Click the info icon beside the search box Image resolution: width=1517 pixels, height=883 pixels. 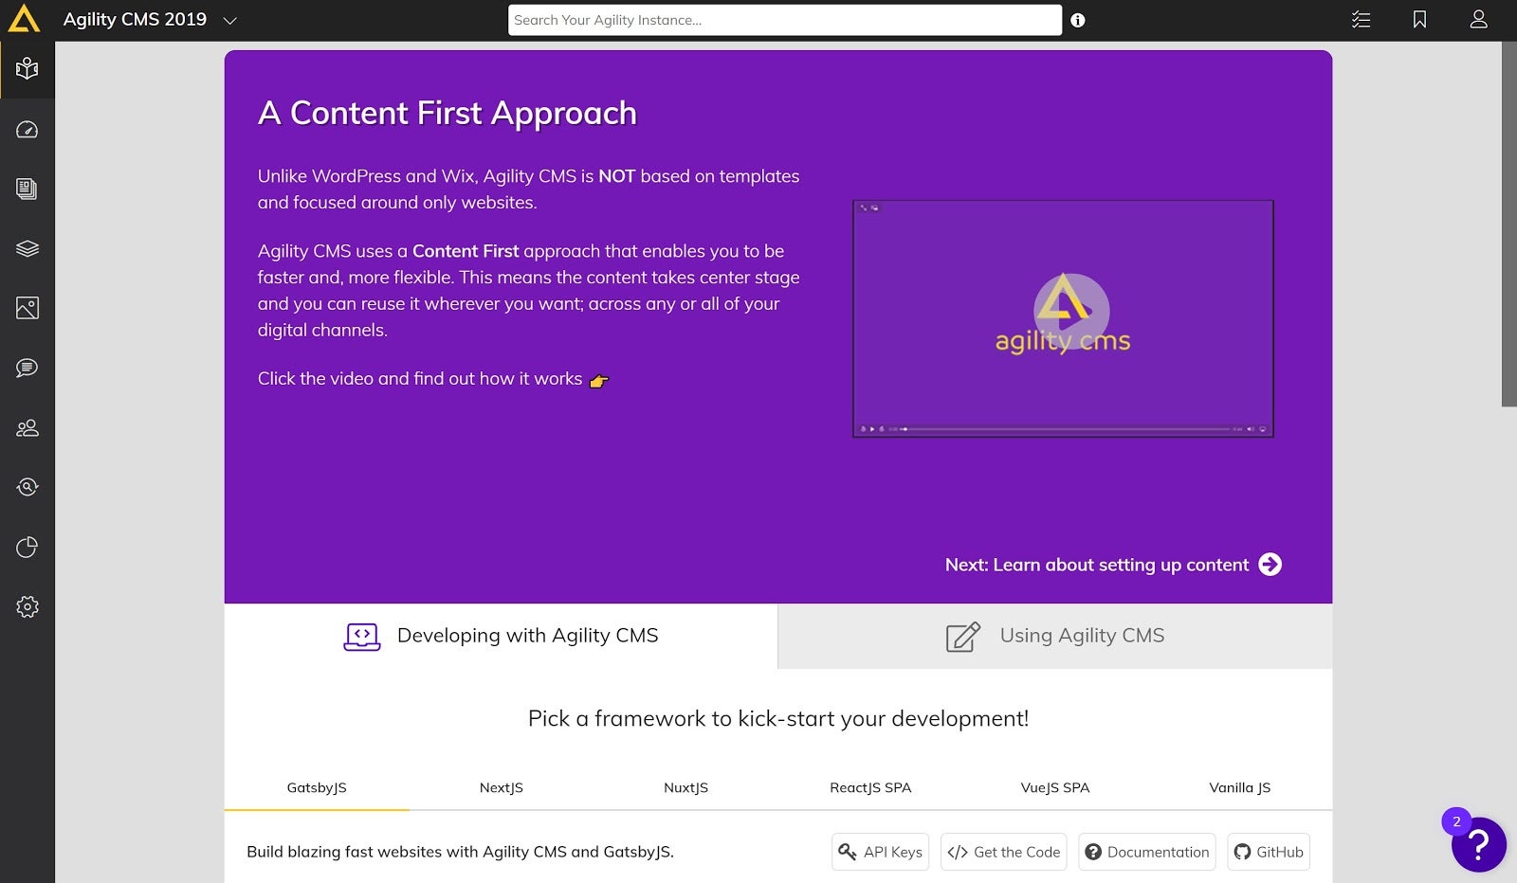(x=1078, y=20)
